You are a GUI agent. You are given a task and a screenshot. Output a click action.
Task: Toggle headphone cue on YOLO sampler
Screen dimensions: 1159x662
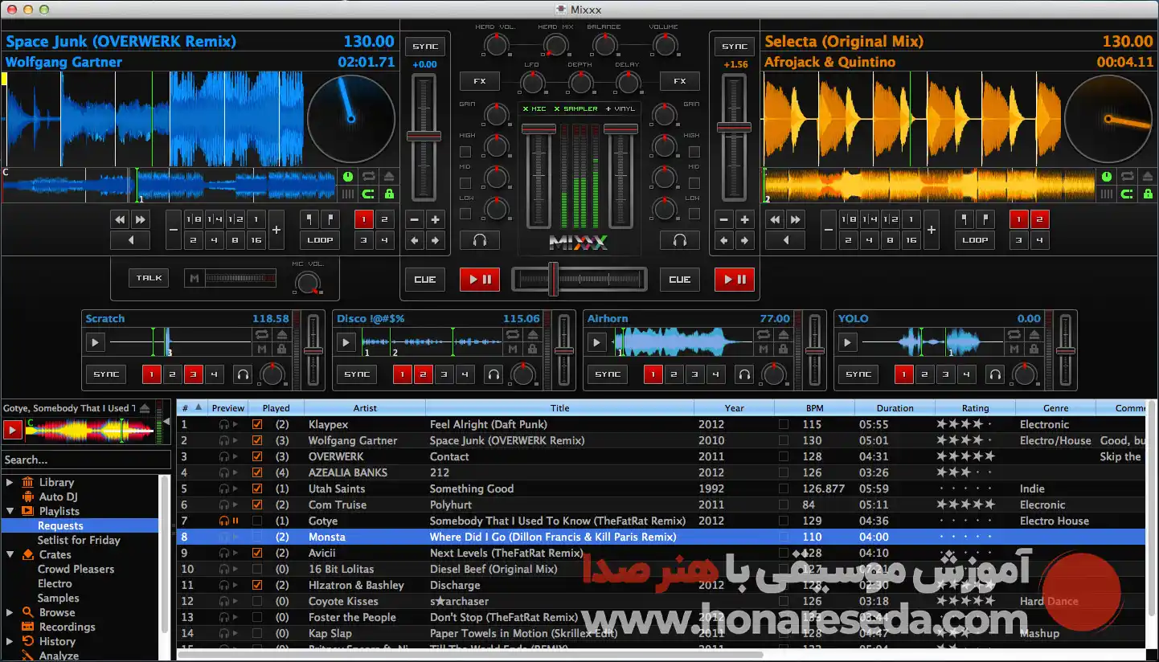point(995,374)
